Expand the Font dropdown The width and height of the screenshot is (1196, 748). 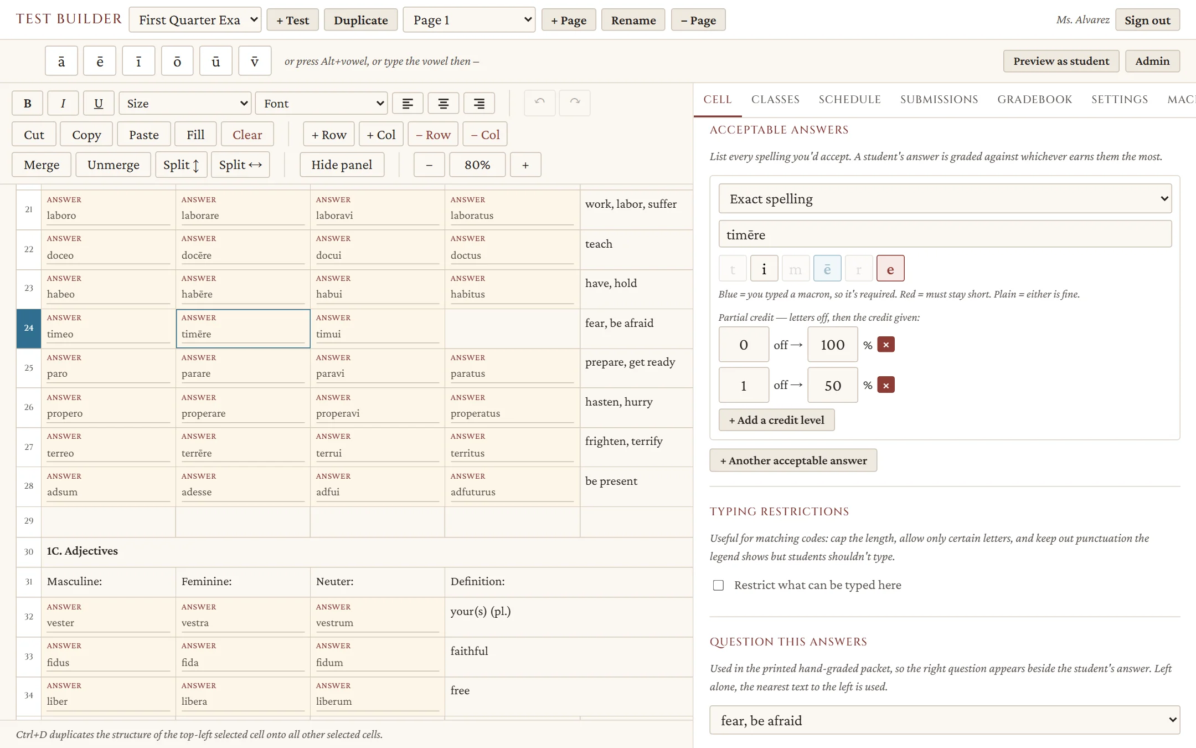pyautogui.click(x=322, y=104)
